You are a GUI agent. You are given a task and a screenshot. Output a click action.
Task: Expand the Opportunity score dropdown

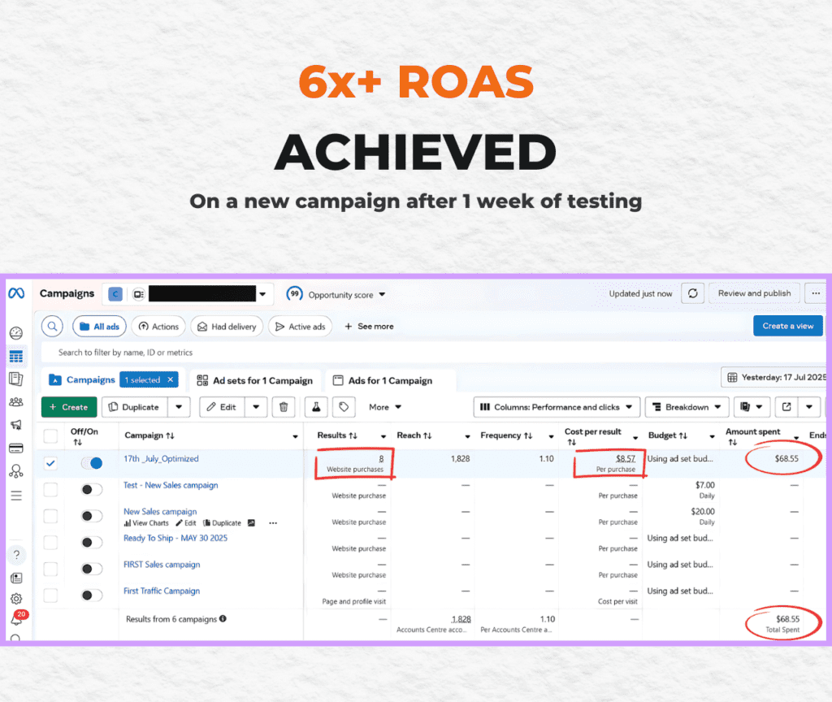pos(337,294)
